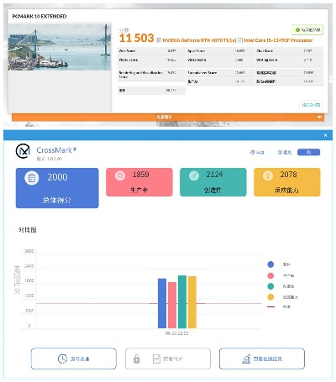Open the first link with icon in the CrossMark header

click(257, 152)
